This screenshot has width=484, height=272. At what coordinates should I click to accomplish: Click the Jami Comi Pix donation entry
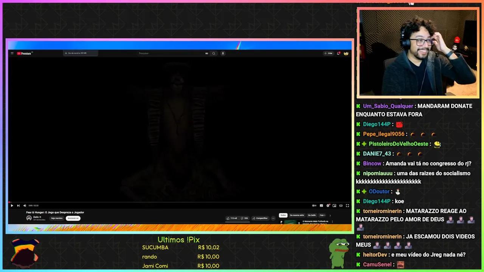point(181,266)
